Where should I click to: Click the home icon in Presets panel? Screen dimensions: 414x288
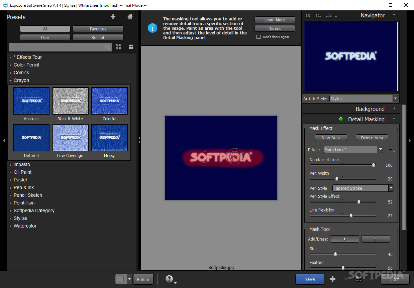click(130, 17)
